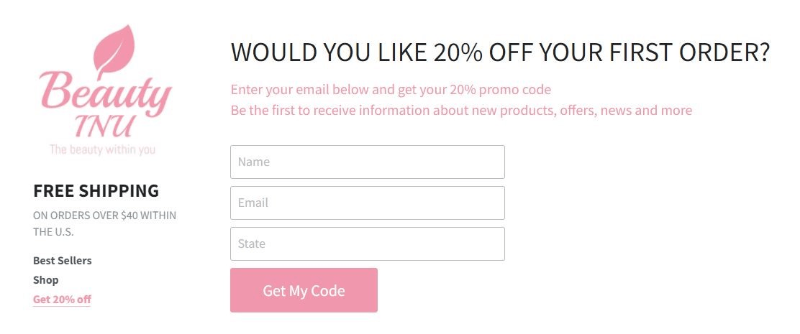Select the "Get 20% off" link
Viewport: 800px width, 334px height.
62,299
